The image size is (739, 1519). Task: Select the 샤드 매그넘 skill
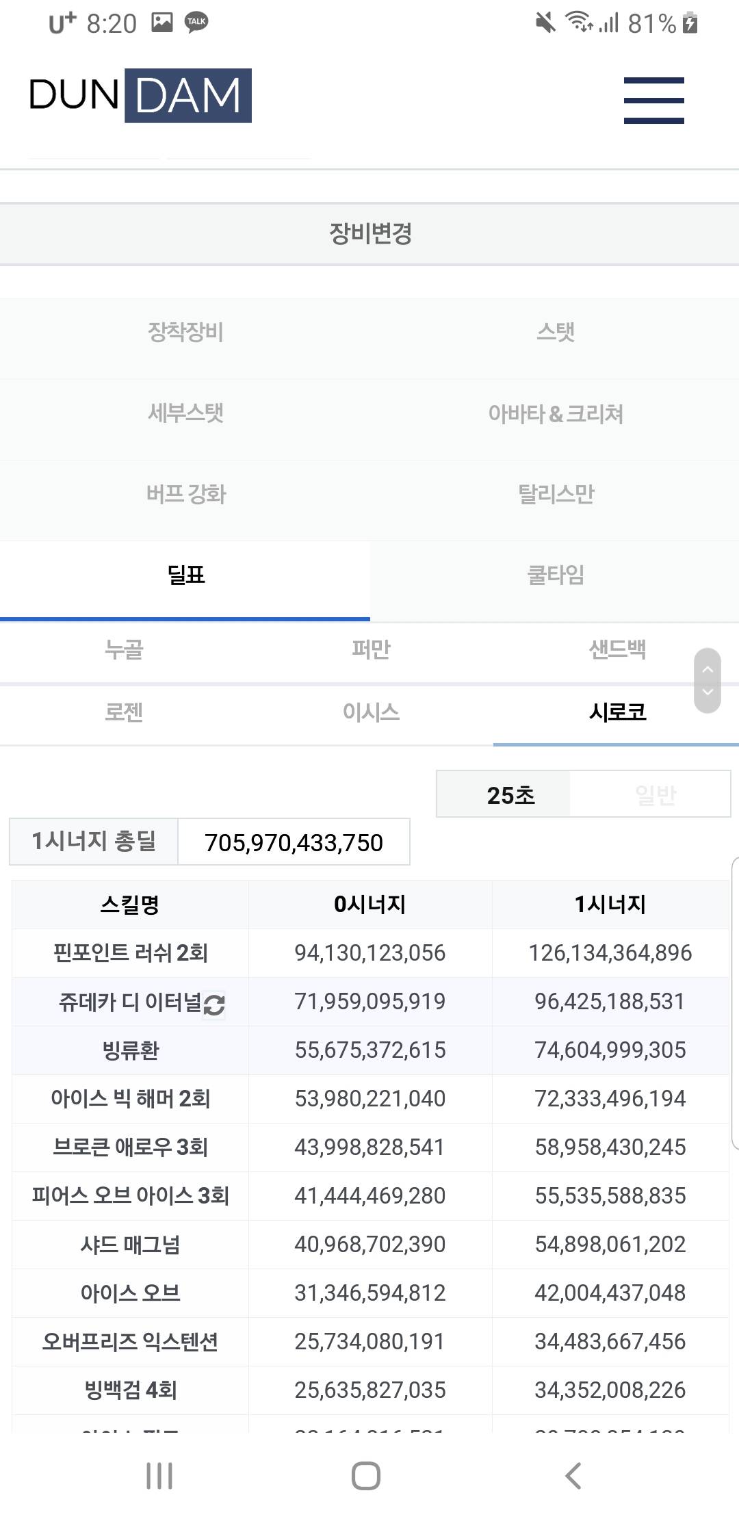130,1245
